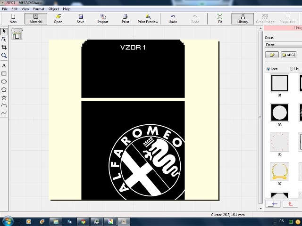The image size is (302, 226).
Task: Open the file explorer taskbar icon
Action: click(56, 222)
